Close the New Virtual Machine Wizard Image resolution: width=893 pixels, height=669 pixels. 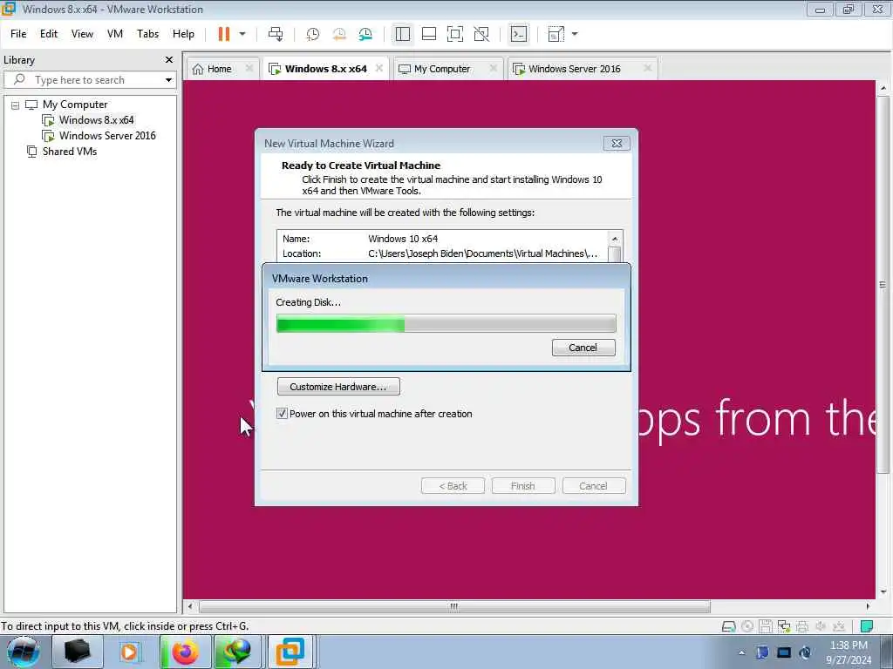[617, 144]
